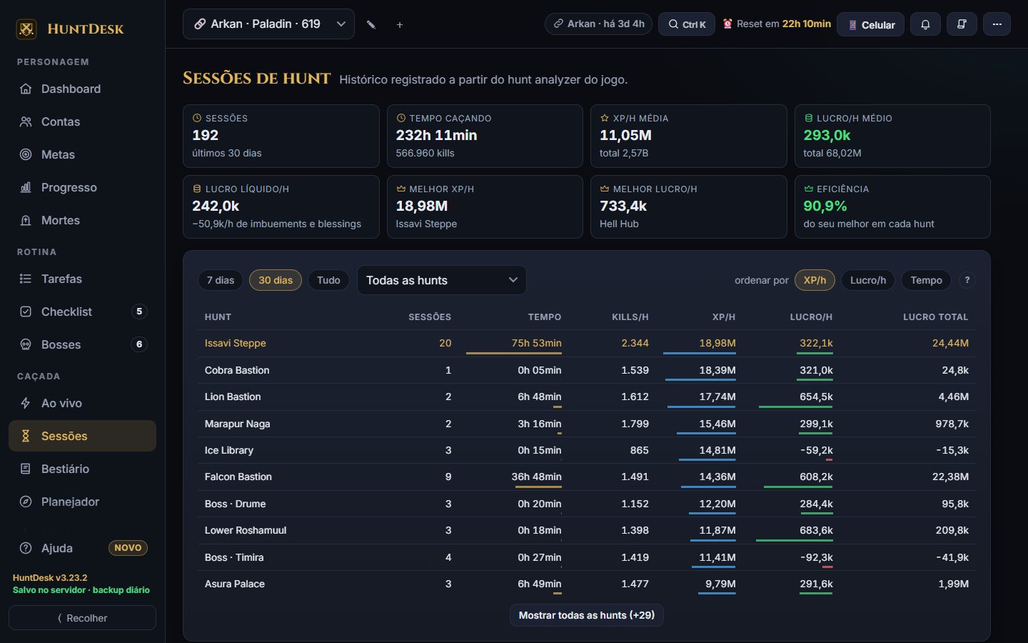1028x643 pixels.
Task: Select the 30 dias period filter
Action: (x=276, y=280)
